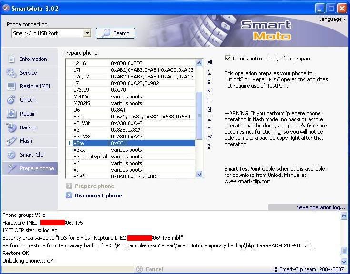Select the highlighted V3re row
This screenshot has height=274, width=350.
[130, 143]
